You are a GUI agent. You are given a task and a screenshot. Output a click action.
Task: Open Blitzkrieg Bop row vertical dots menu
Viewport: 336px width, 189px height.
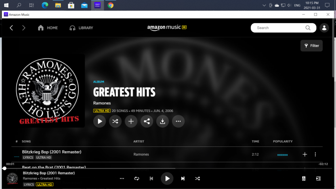coord(315,154)
